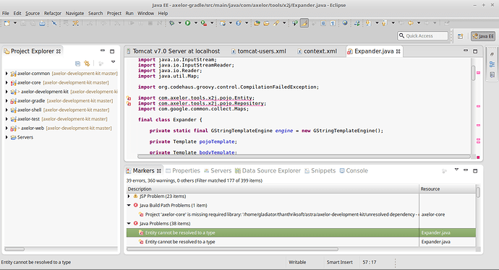This screenshot has height=270, width=499.
Task: Open the Source menu
Action: pos(33,13)
